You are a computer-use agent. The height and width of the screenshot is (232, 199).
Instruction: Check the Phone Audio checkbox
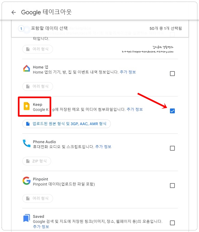pos(172,148)
